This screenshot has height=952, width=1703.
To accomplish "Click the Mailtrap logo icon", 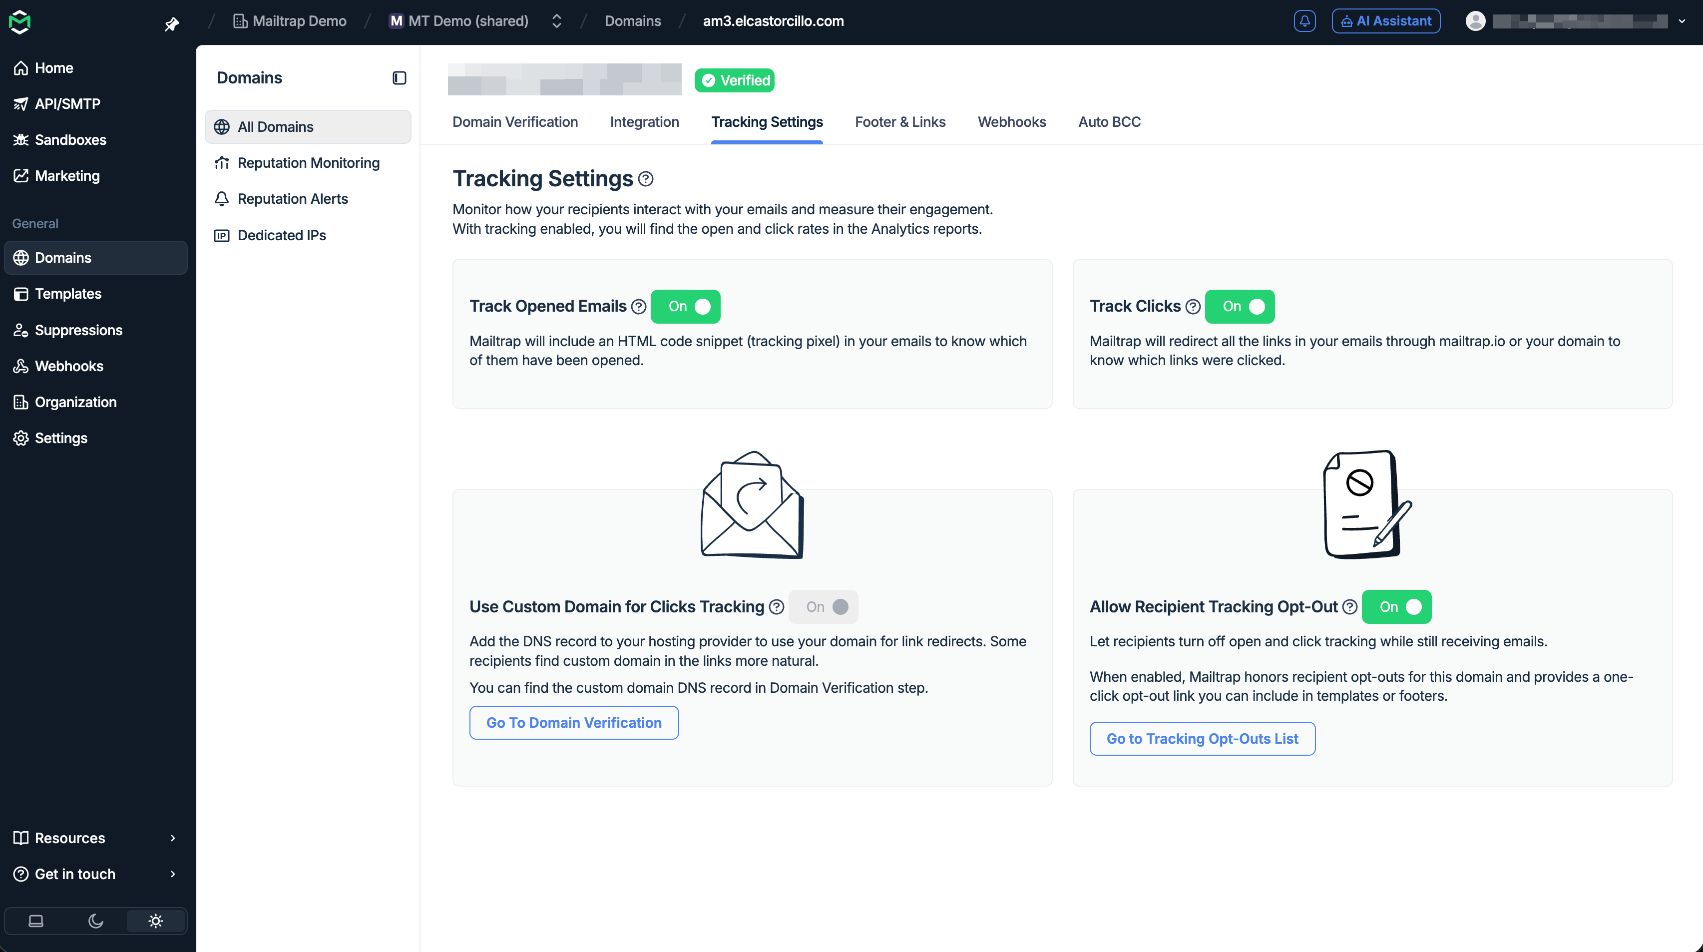I will click(x=20, y=22).
